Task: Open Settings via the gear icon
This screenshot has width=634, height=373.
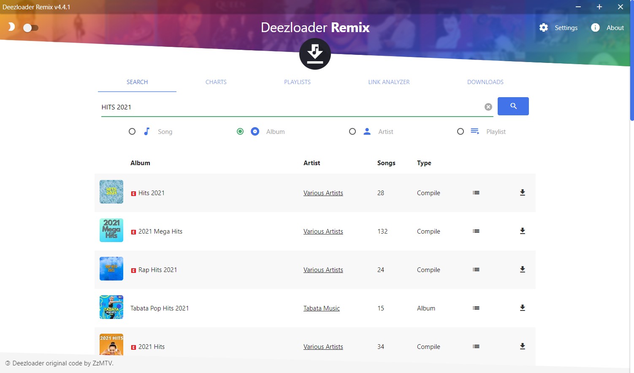Action: pyautogui.click(x=544, y=27)
